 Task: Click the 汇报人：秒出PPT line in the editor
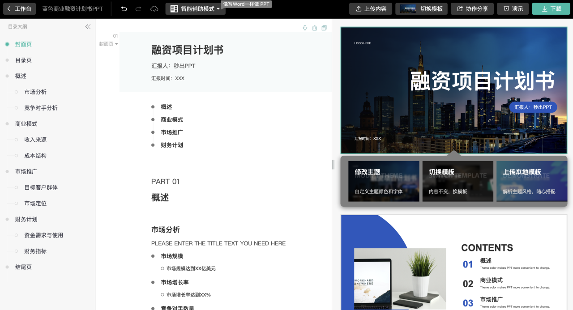pos(173,66)
